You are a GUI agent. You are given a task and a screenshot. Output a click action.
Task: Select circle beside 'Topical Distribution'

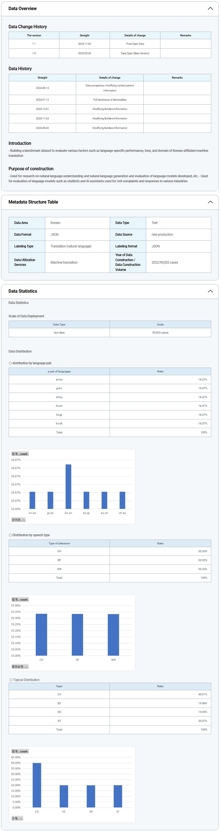pos(11,680)
